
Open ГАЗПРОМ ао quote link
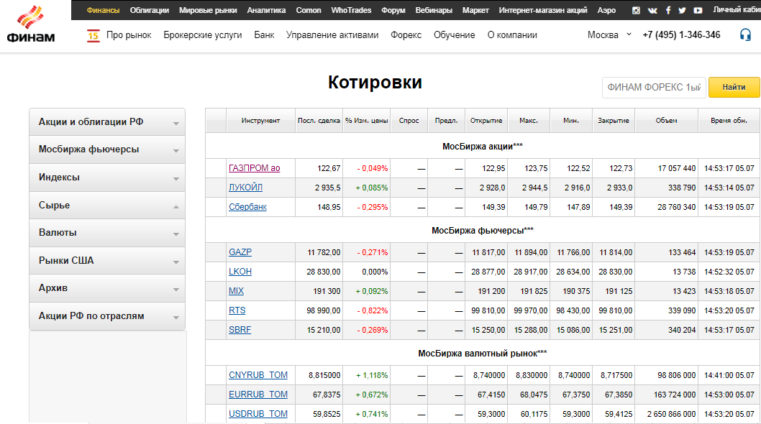(255, 168)
